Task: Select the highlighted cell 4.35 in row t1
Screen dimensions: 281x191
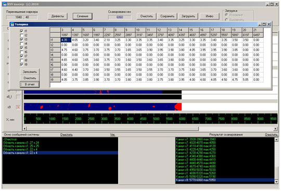Action: [x=66, y=40]
